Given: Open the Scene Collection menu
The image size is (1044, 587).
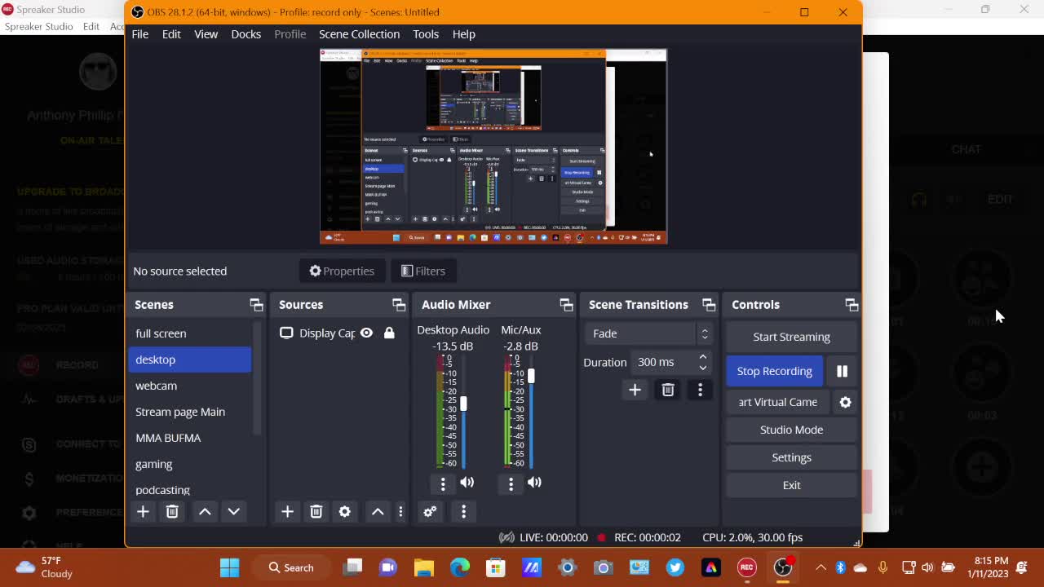Looking at the screenshot, I should (359, 34).
